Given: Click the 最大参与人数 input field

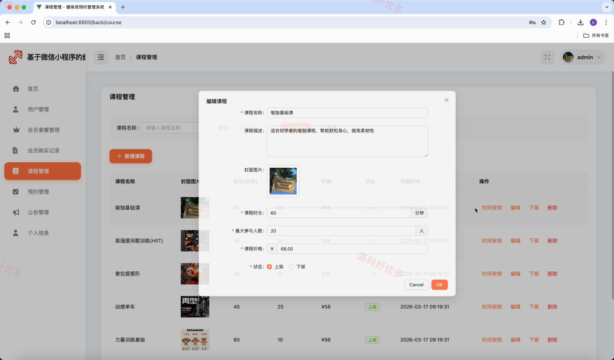Looking at the screenshot, I should [x=341, y=231].
